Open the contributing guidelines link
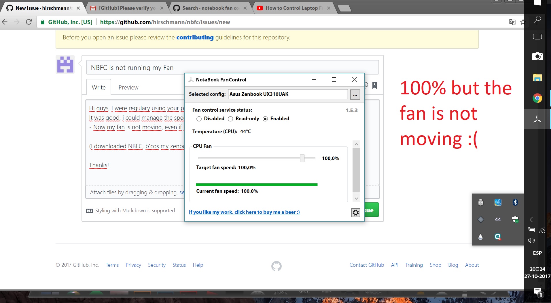The image size is (551, 303). coord(195,37)
